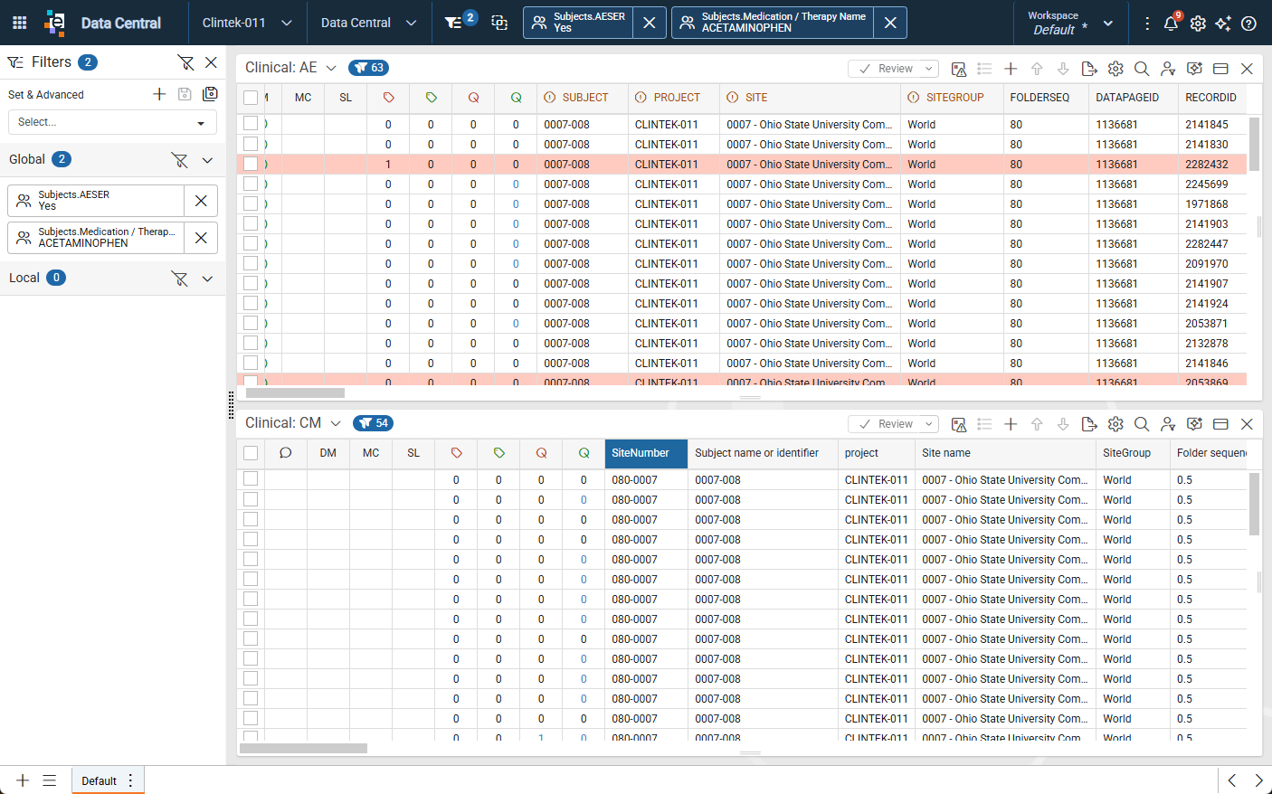The height and width of the screenshot is (794, 1272).
Task: Click the dashed selection squares icon in header
Action: point(499,23)
